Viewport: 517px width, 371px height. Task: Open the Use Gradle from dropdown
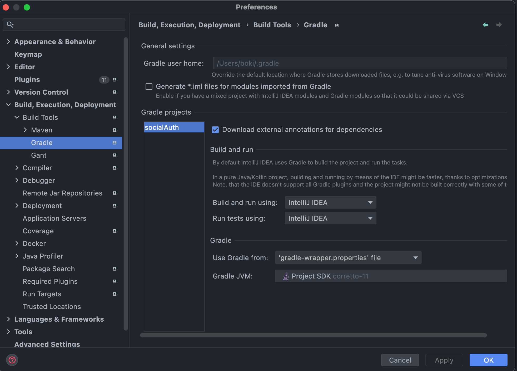pos(348,258)
